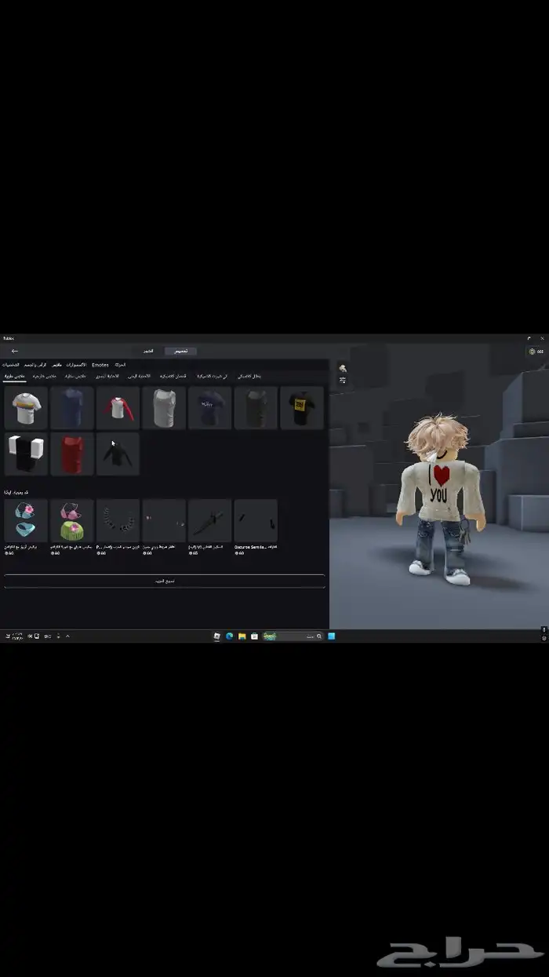Viewport: 549px width, 977px height.
Task: Open the الشخصيات (Characters) category
Action: click(x=10, y=365)
